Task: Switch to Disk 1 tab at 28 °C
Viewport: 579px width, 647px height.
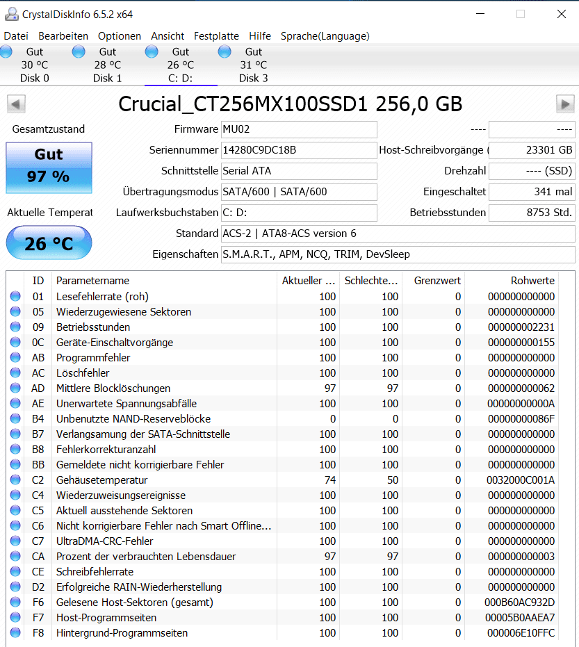Action: tap(108, 65)
